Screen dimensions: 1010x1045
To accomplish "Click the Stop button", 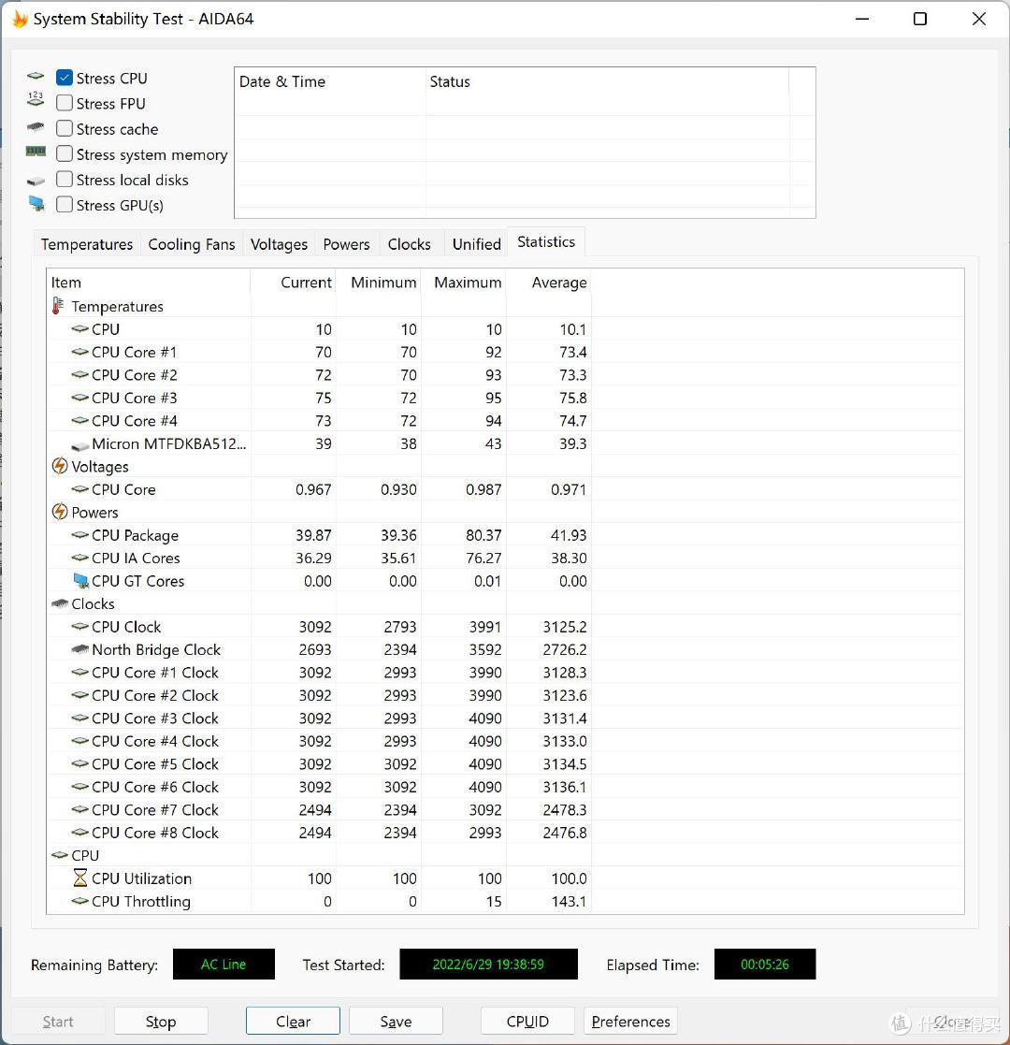I will coord(161,1021).
